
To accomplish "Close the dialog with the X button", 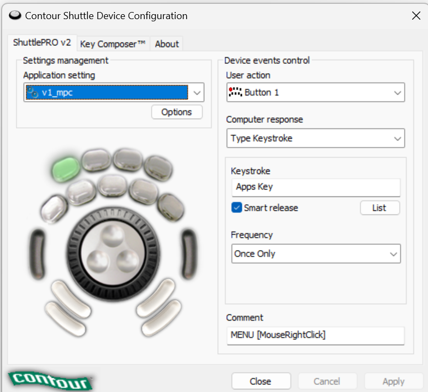I will coord(416,16).
